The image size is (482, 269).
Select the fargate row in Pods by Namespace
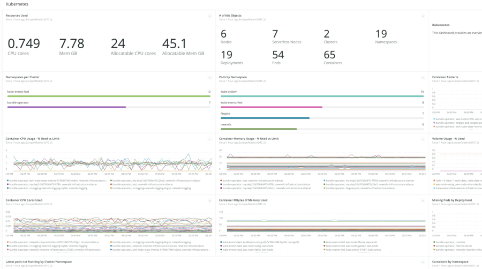coord(322,116)
